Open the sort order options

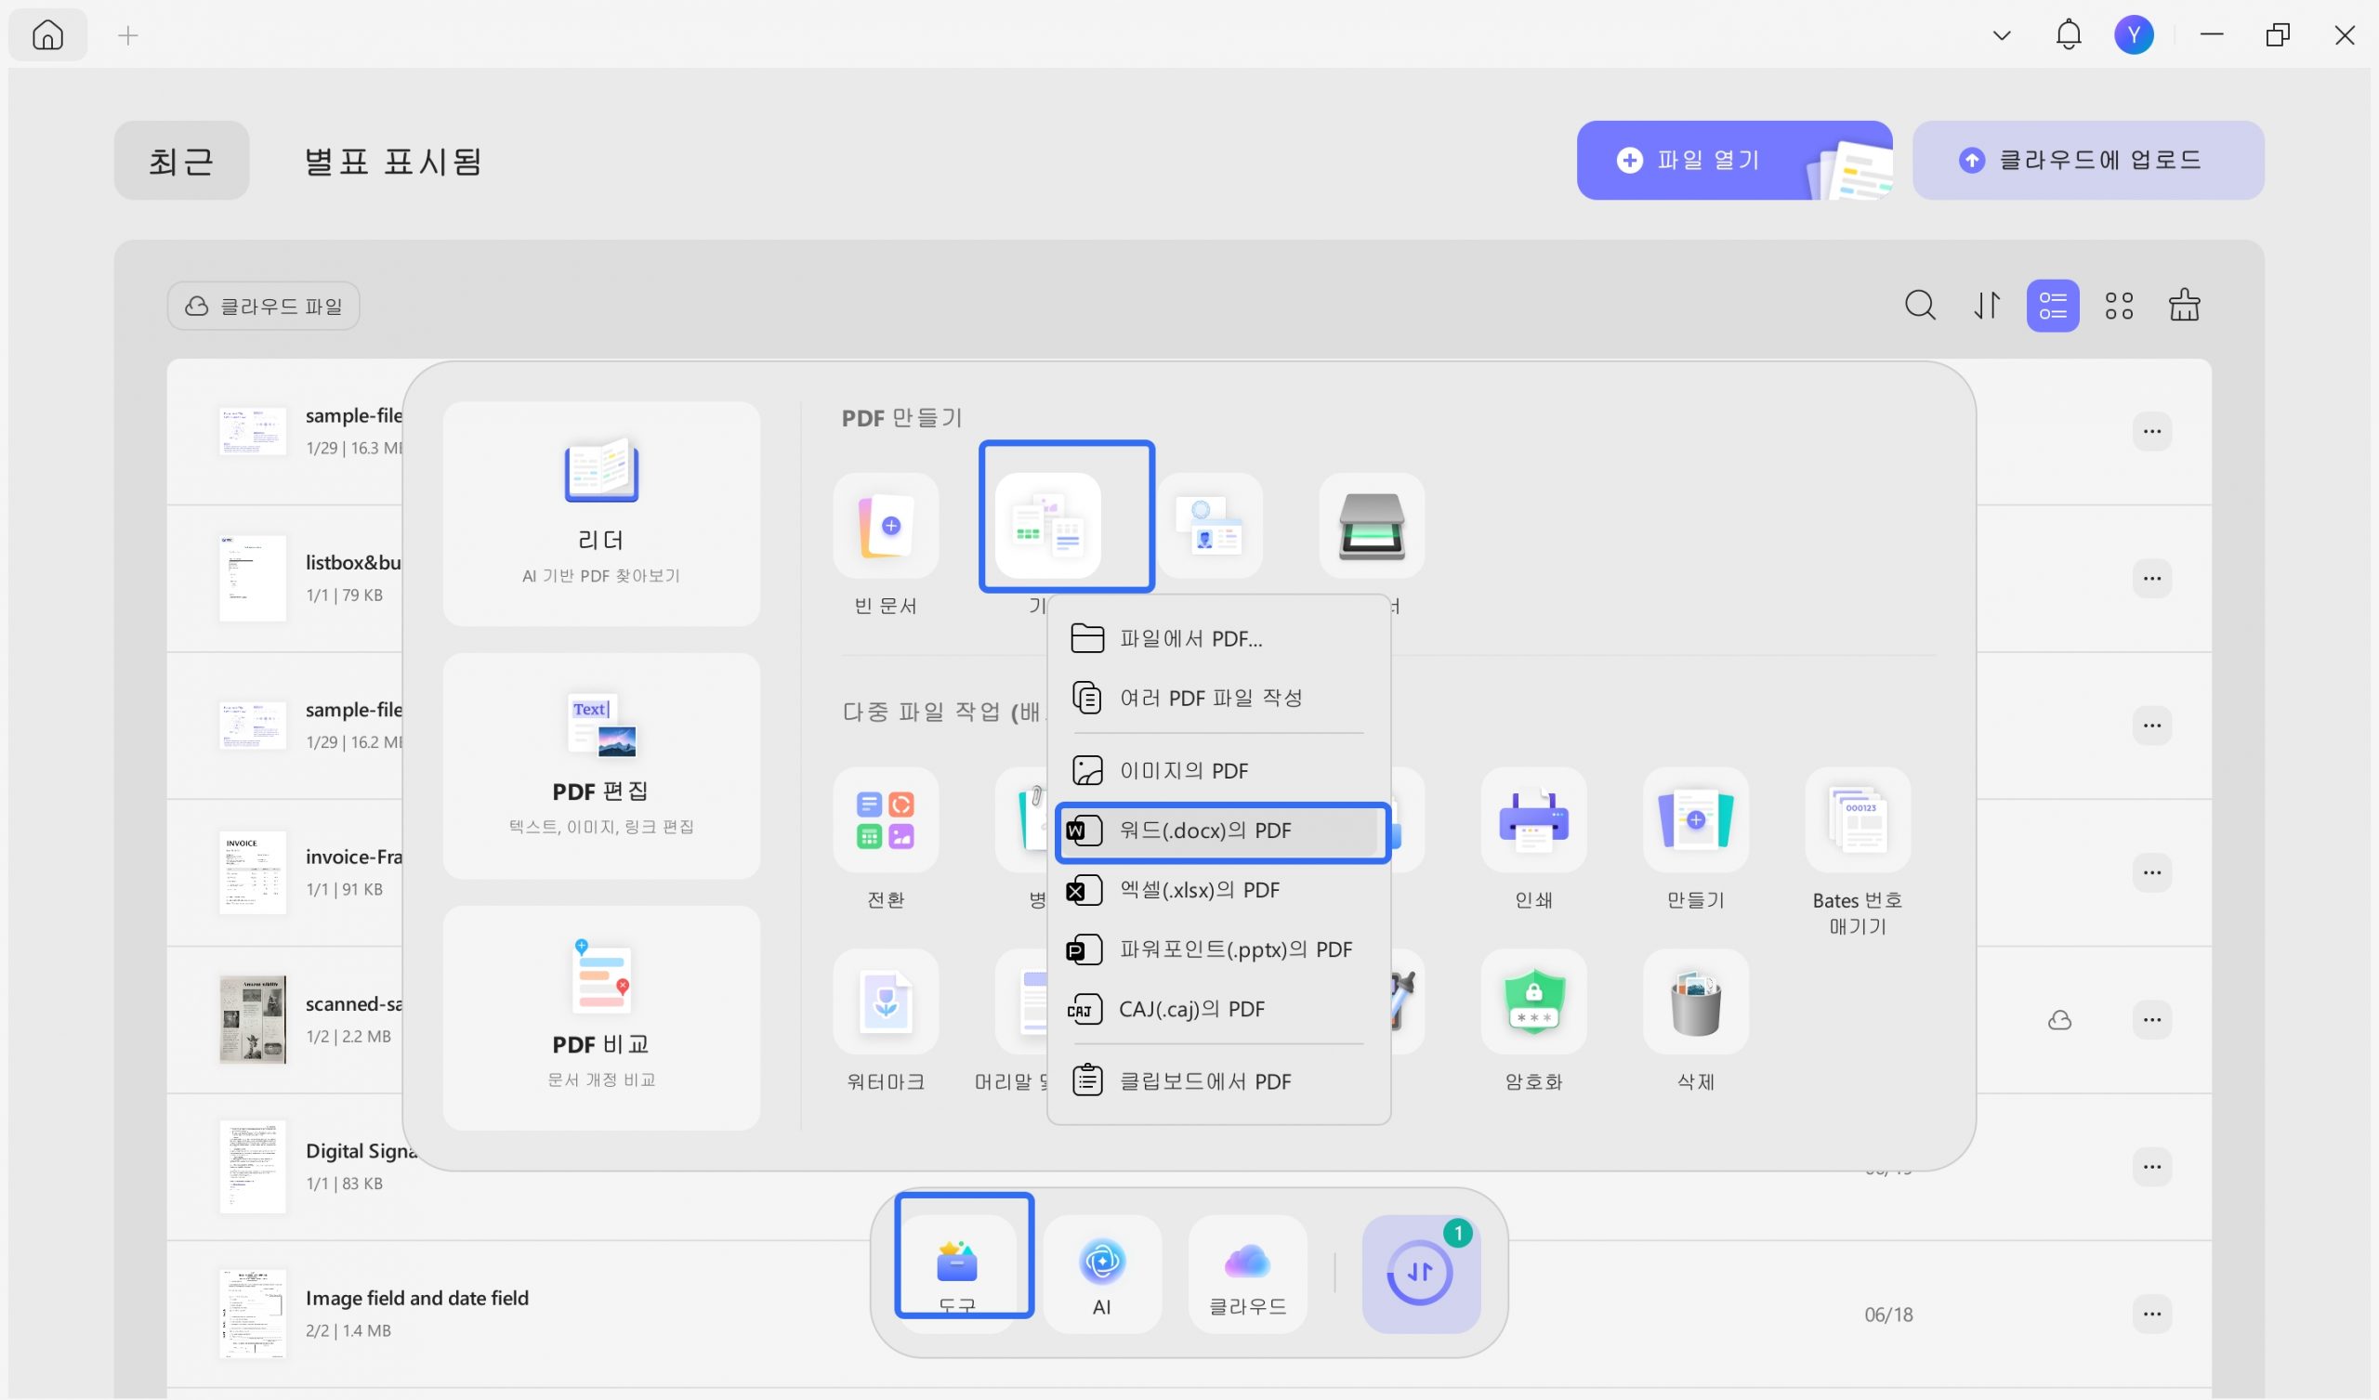tap(1986, 305)
